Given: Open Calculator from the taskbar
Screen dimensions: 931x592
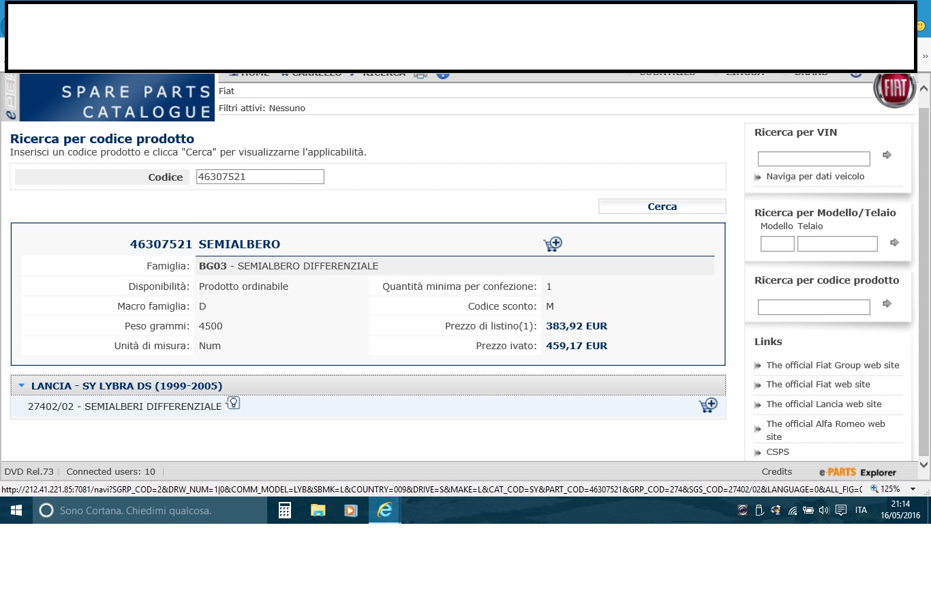Looking at the screenshot, I should pyautogui.click(x=285, y=510).
